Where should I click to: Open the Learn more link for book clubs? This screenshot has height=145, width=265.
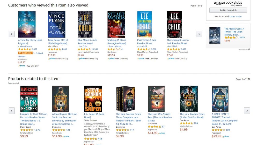pos(235,16)
